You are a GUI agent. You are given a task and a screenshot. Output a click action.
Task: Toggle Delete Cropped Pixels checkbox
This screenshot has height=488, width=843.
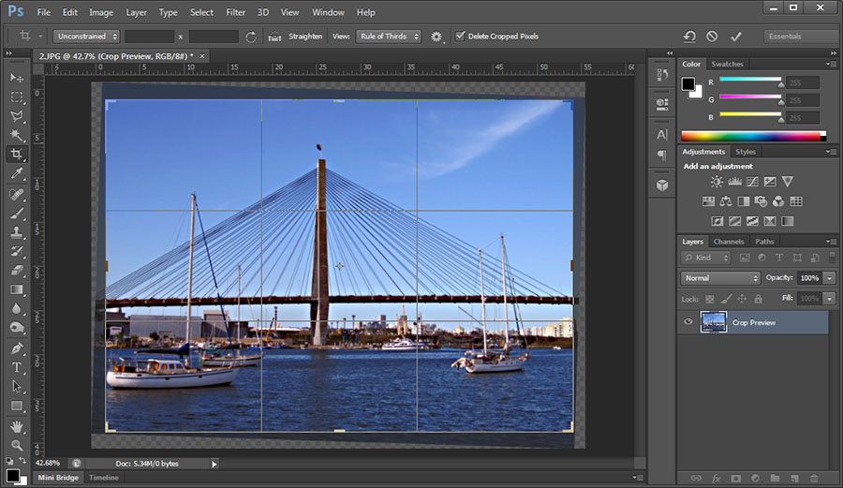(x=460, y=37)
